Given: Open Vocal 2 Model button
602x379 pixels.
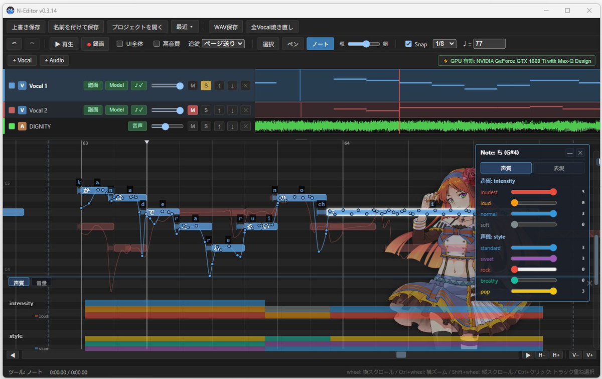Looking at the screenshot, I should 116,110.
